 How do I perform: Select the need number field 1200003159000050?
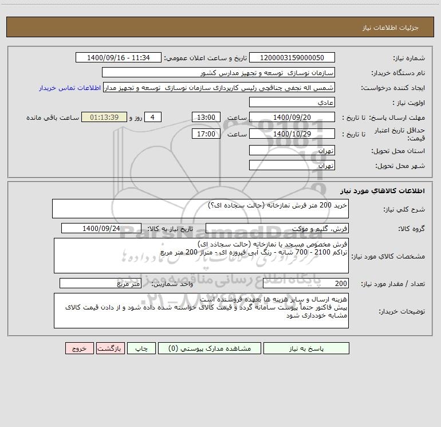pos(292,57)
